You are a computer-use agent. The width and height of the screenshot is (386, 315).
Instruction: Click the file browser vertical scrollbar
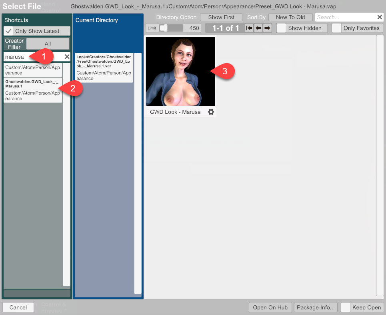pos(380,166)
